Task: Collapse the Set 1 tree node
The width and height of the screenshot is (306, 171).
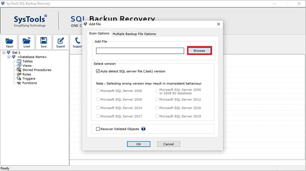Action: click(3, 53)
